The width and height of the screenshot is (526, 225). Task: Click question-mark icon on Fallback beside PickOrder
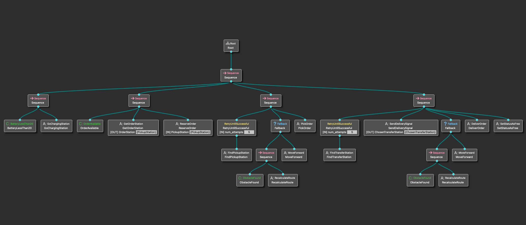[x=275, y=124]
